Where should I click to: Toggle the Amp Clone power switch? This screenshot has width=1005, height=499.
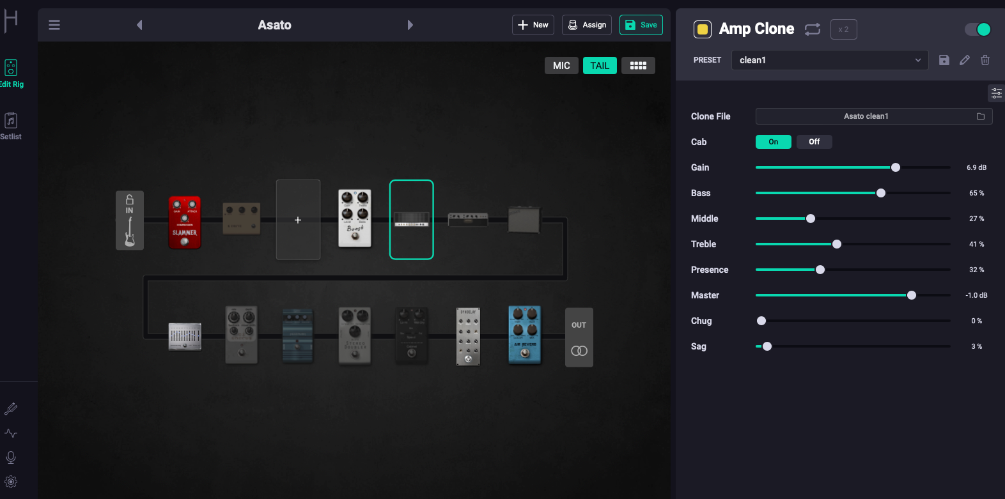(x=978, y=29)
